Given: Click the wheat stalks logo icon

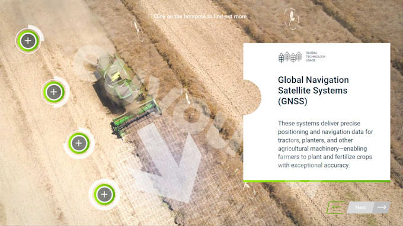Looking at the screenshot, I should [x=290, y=57].
